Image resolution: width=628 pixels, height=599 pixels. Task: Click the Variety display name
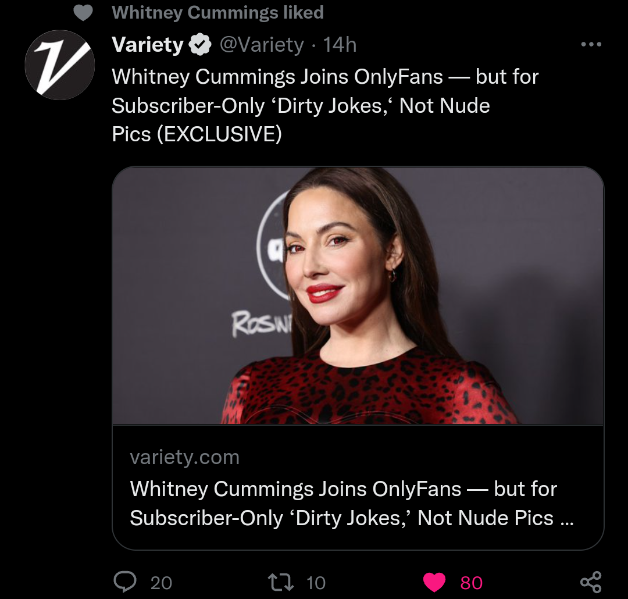[147, 45]
